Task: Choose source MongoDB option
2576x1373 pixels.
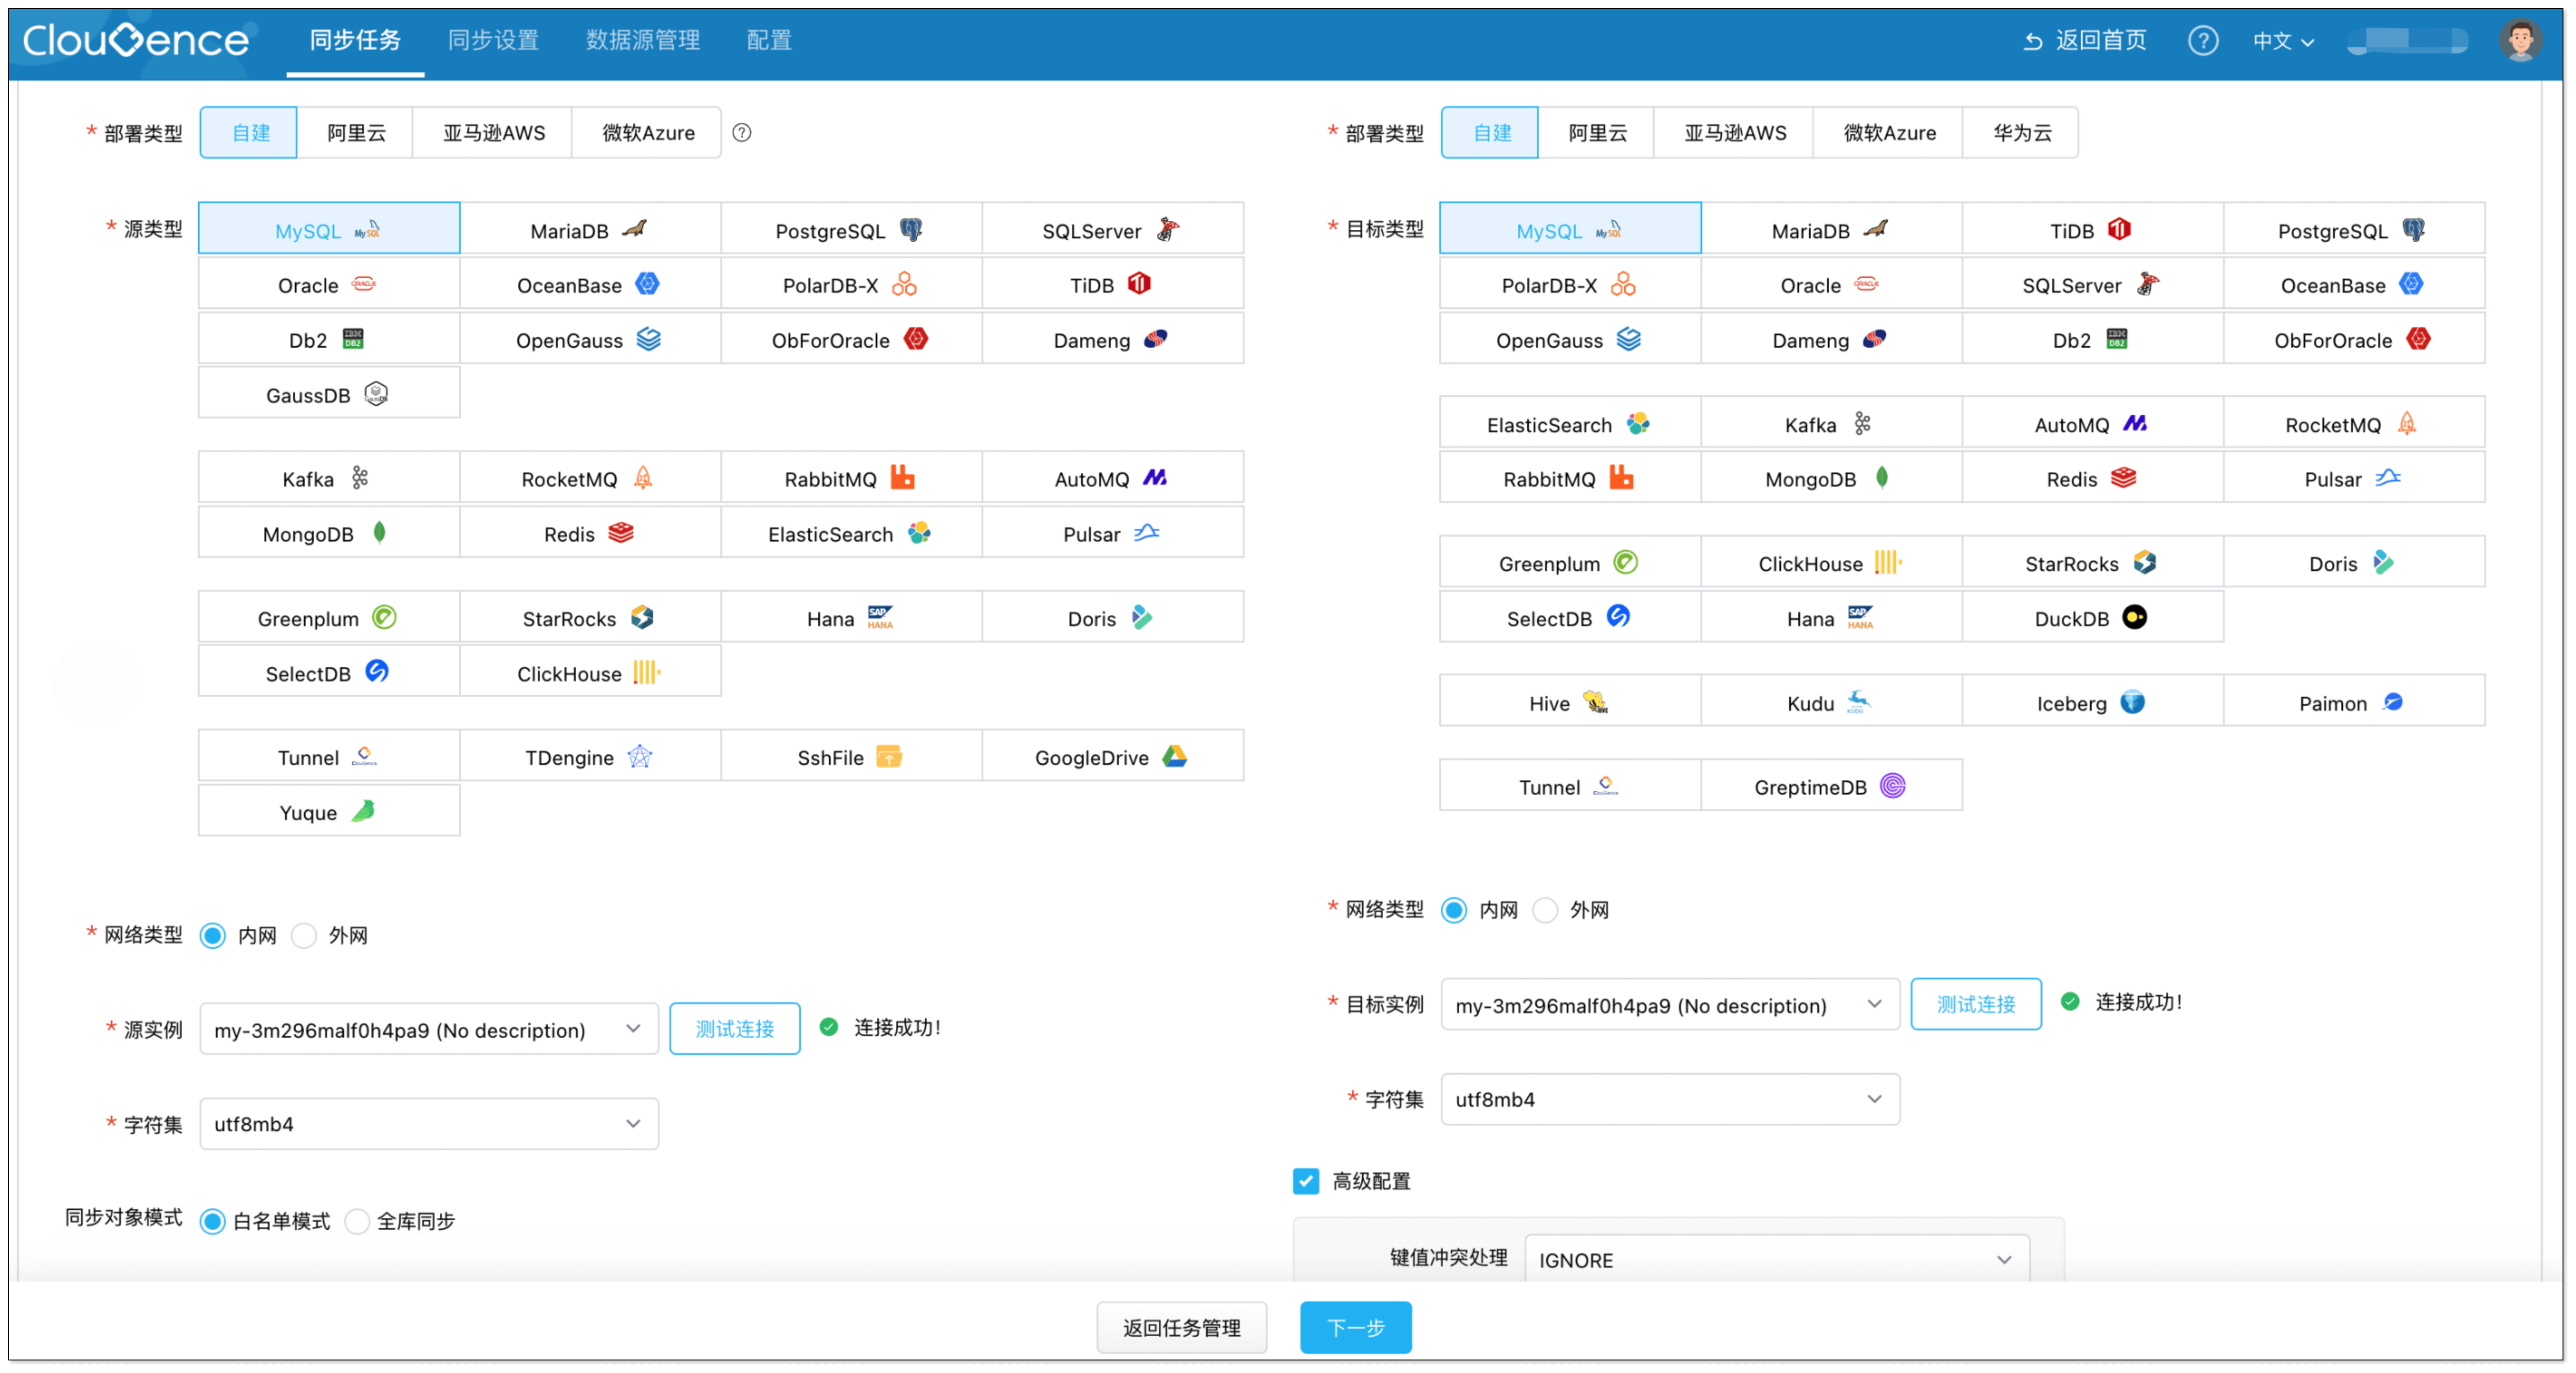Action: coord(329,533)
